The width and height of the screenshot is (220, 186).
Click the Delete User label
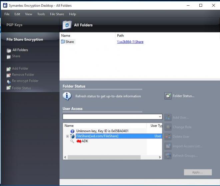[181, 137]
